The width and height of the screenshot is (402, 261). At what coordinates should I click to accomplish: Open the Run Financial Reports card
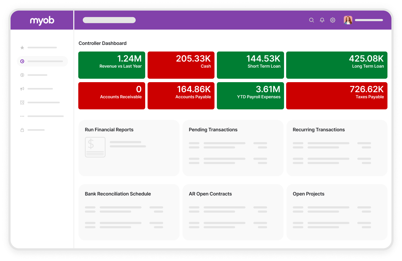click(x=129, y=148)
